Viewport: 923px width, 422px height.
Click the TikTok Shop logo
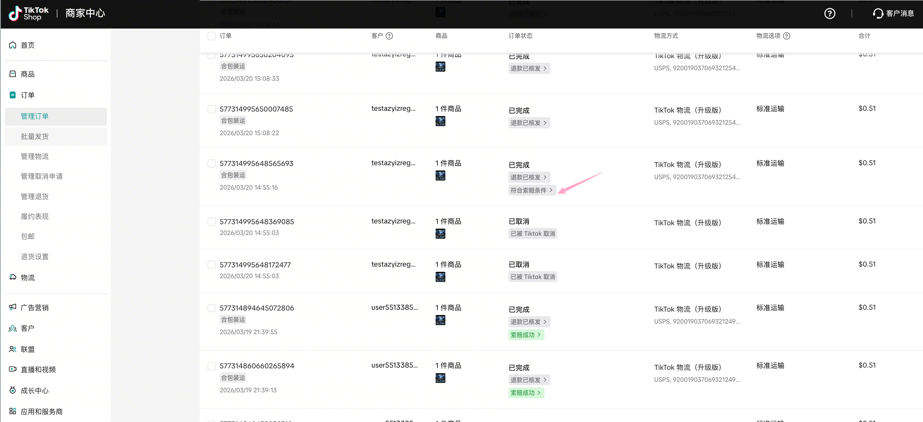[x=29, y=14]
